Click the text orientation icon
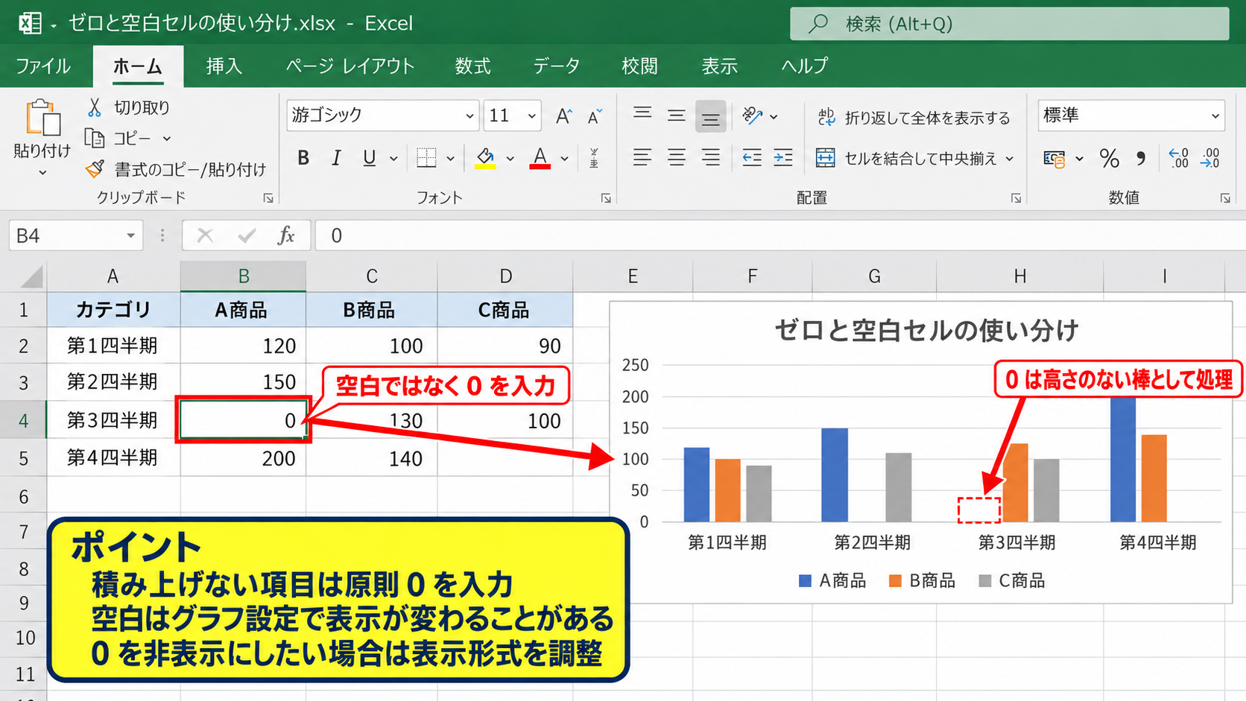This screenshot has height=701, width=1246. coord(753,115)
